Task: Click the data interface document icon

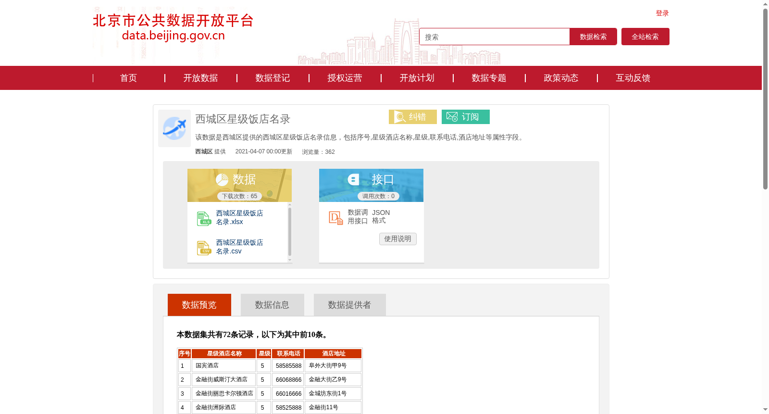Action: (x=335, y=218)
